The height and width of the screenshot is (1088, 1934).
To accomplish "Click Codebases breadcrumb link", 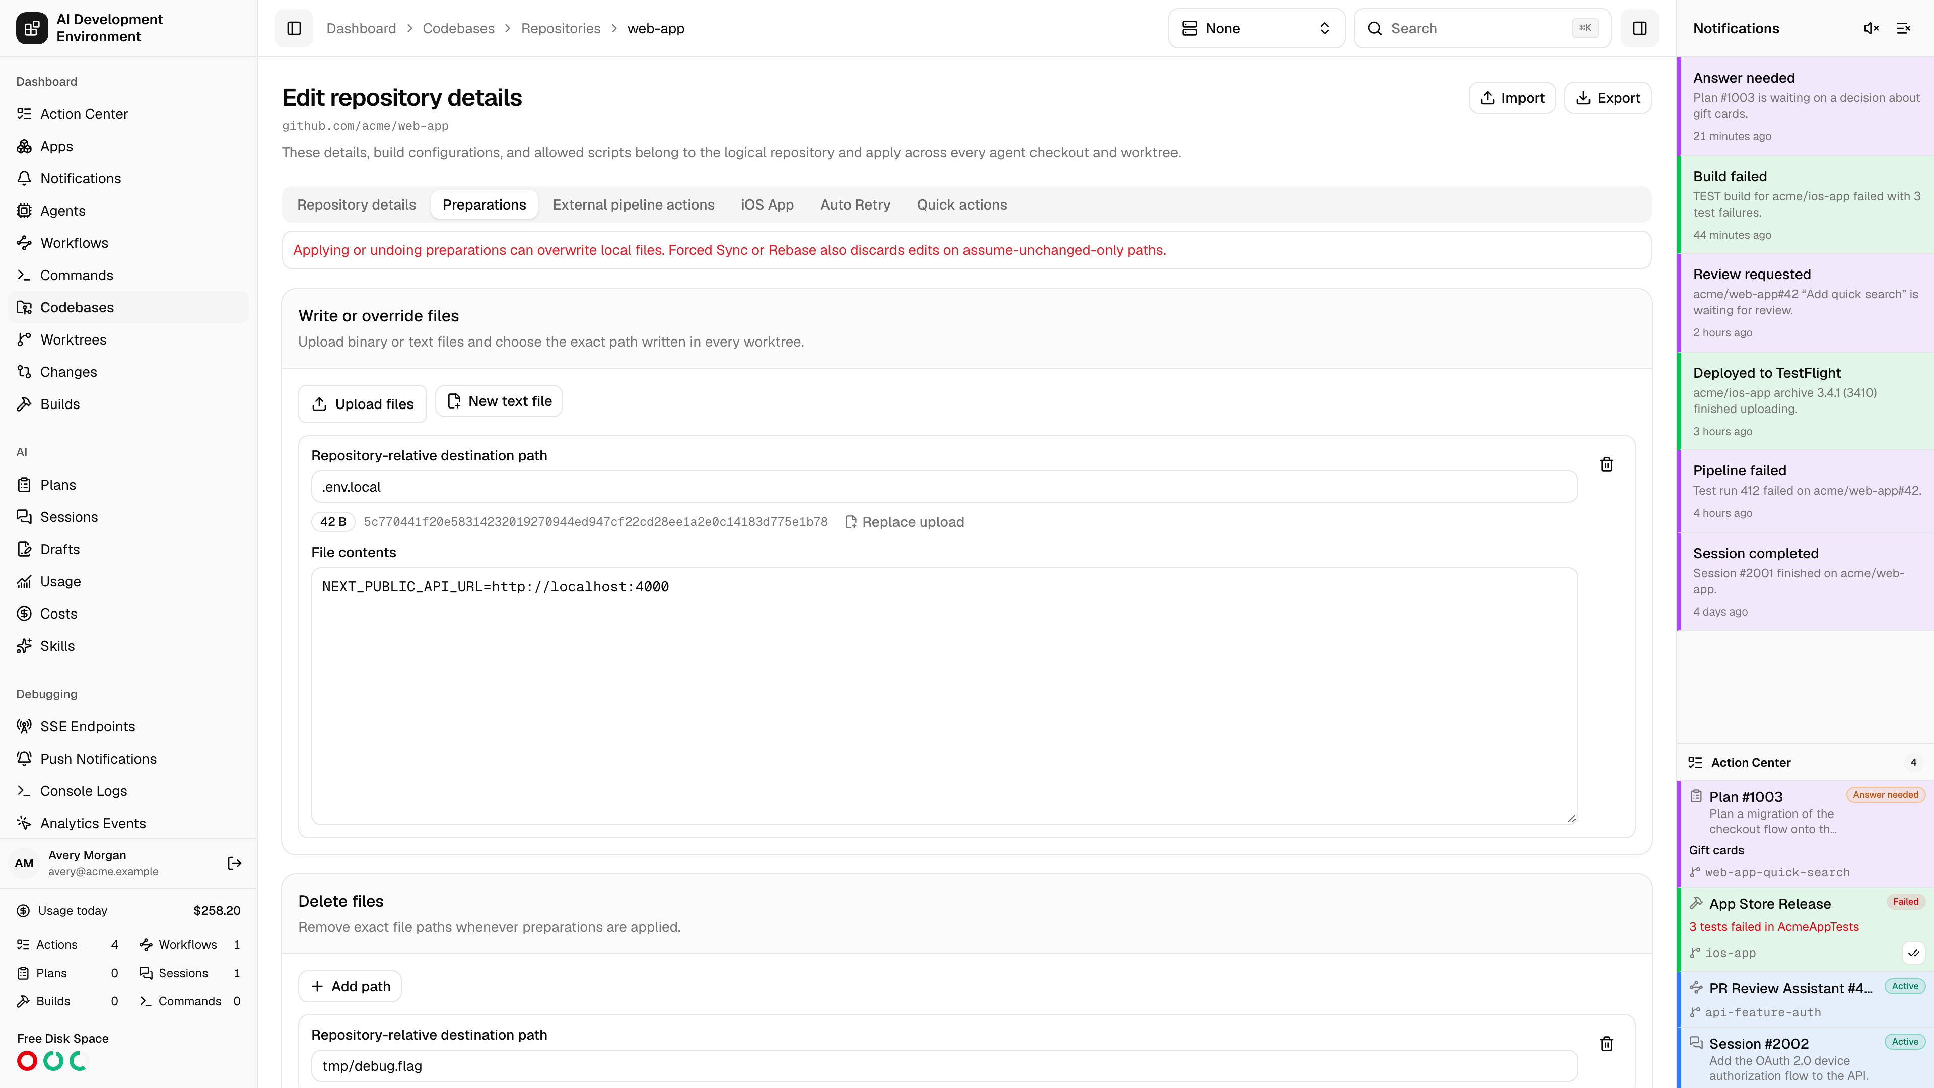I will point(458,29).
